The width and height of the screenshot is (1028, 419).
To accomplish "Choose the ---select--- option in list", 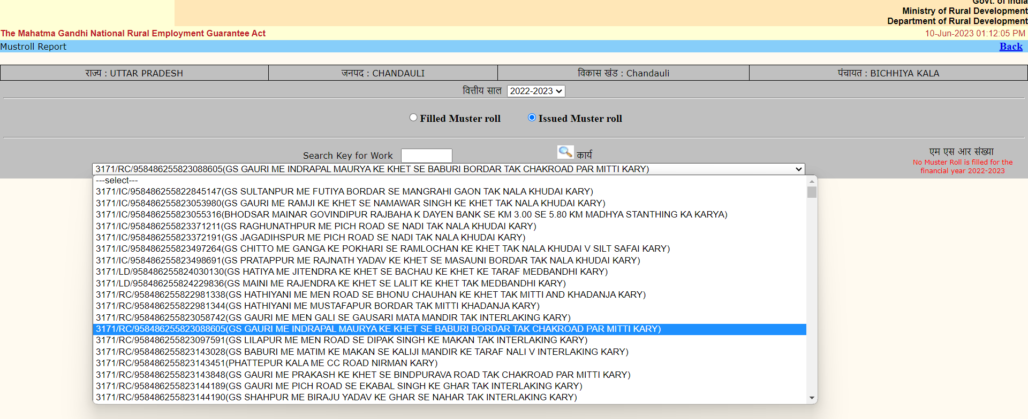I will [x=117, y=181].
